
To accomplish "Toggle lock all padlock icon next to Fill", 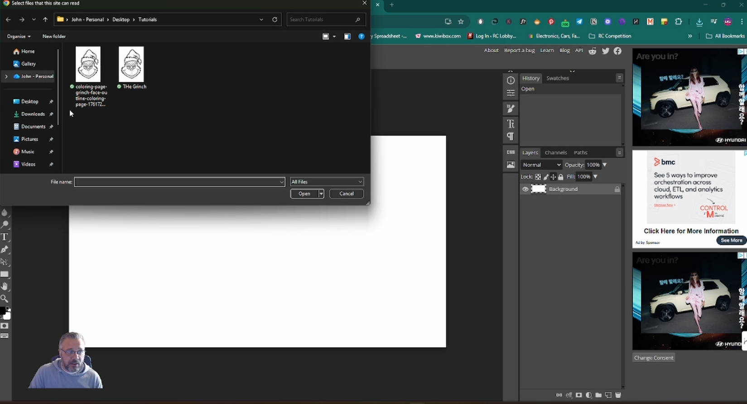I will [x=561, y=177].
